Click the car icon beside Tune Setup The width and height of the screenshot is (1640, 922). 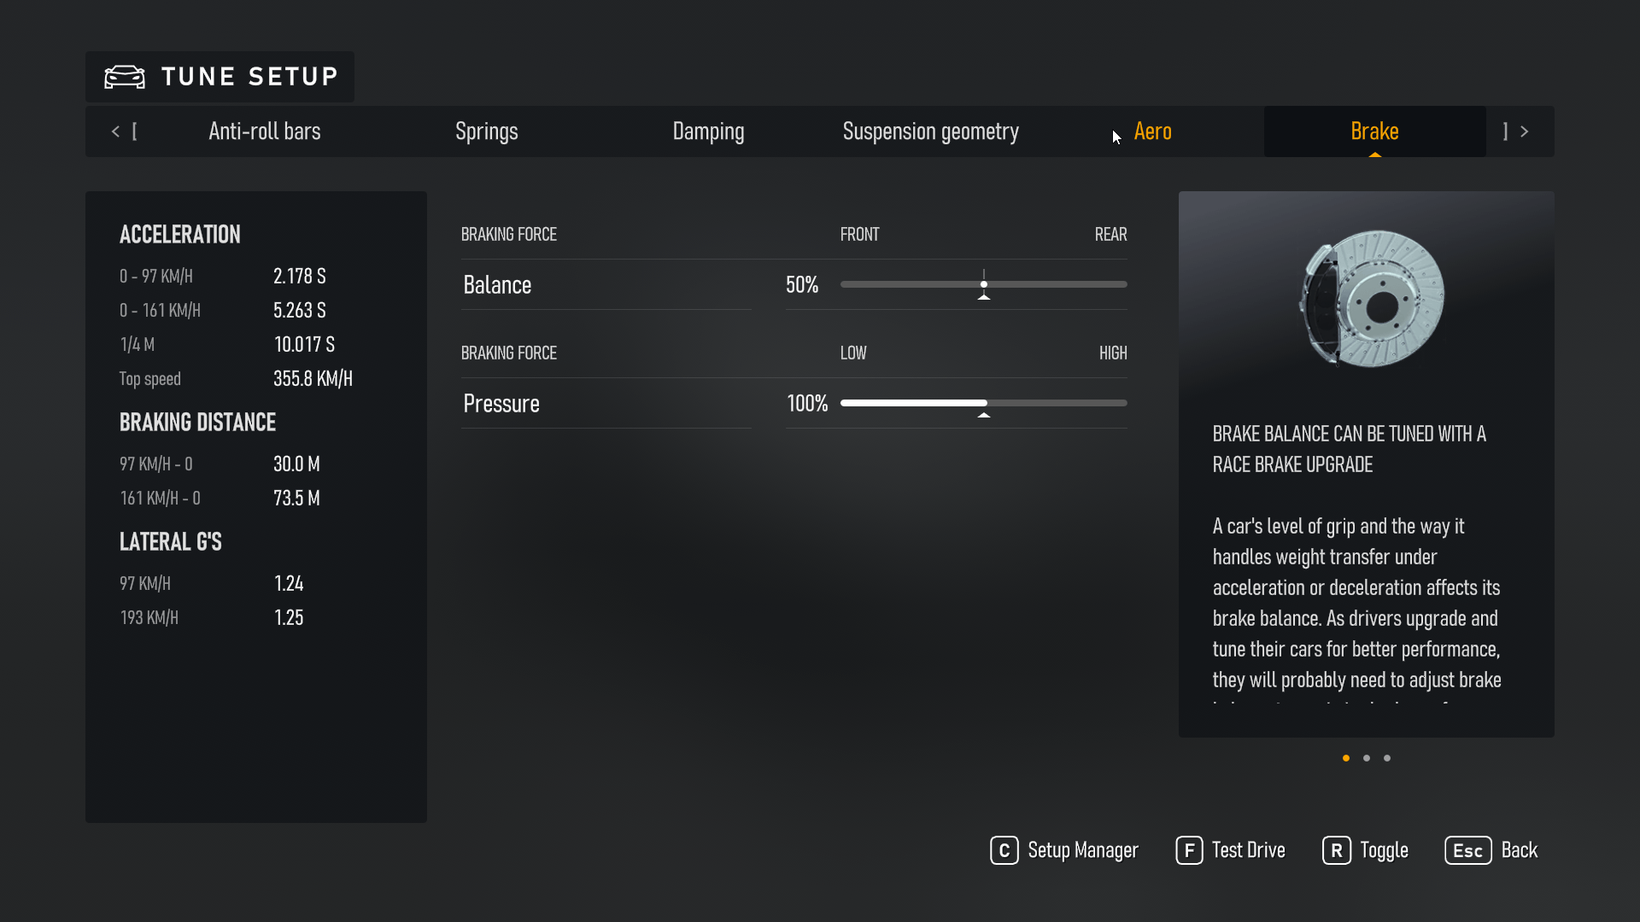(x=125, y=77)
